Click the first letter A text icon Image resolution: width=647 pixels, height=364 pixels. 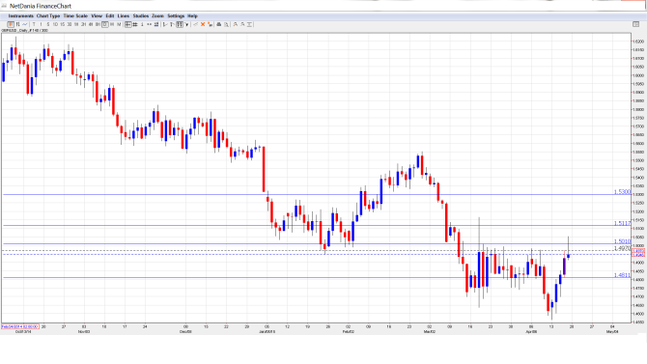[236, 25]
